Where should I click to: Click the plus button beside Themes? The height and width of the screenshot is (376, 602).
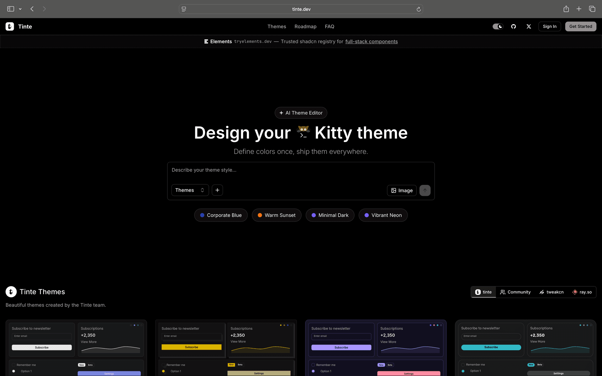[x=217, y=190]
